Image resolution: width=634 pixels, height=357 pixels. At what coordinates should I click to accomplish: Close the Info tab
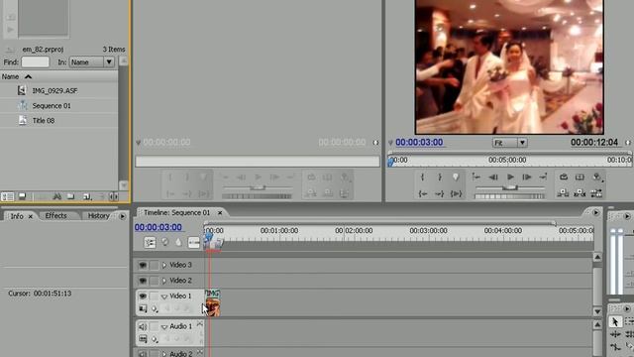tap(30, 216)
